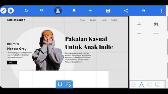
Task: Open the three-dot overflow menu
Action: 162,11
